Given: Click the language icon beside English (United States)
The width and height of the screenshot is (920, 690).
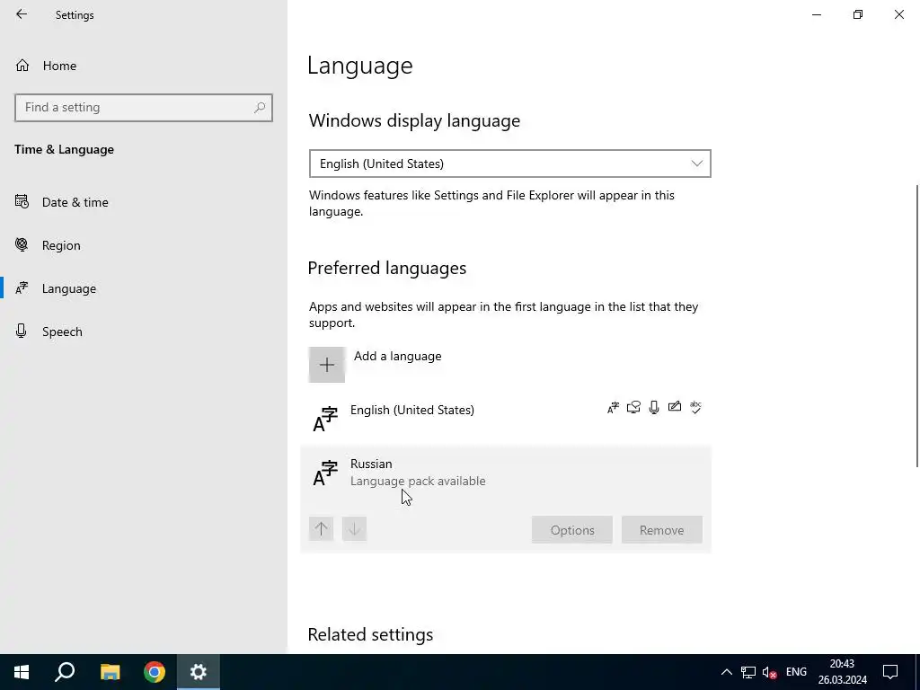Looking at the screenshot, I should pos(325,419).
